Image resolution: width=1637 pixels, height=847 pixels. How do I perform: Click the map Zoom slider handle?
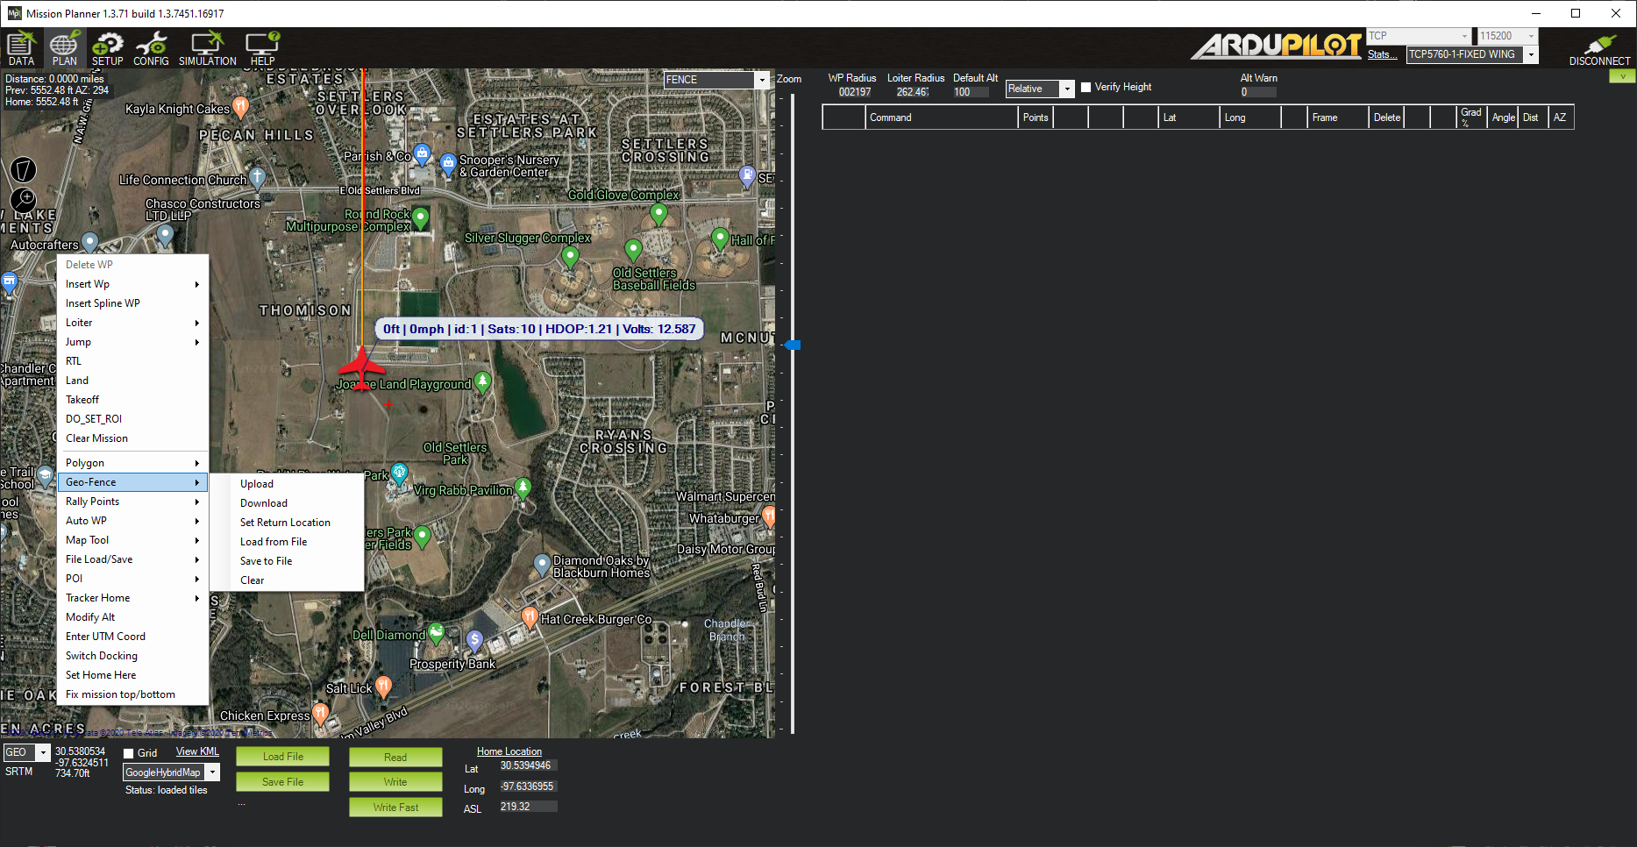tap(793, 345)
